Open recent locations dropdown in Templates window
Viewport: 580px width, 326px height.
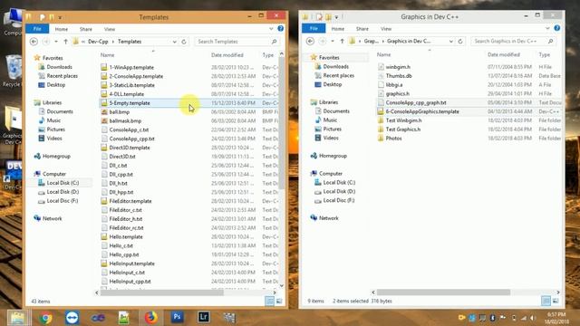[x=56, y=42]
